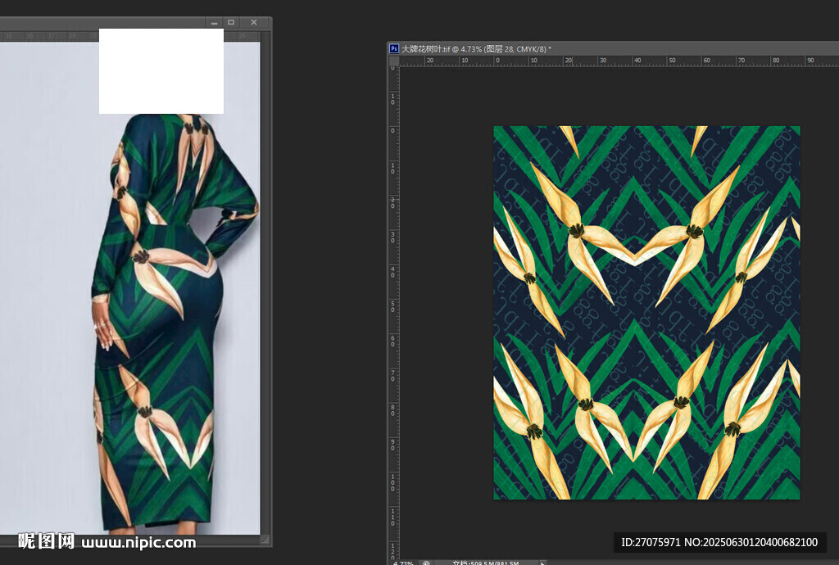Click the size grip corner of the photo window

pyautogui.click(x=265, y=540)
